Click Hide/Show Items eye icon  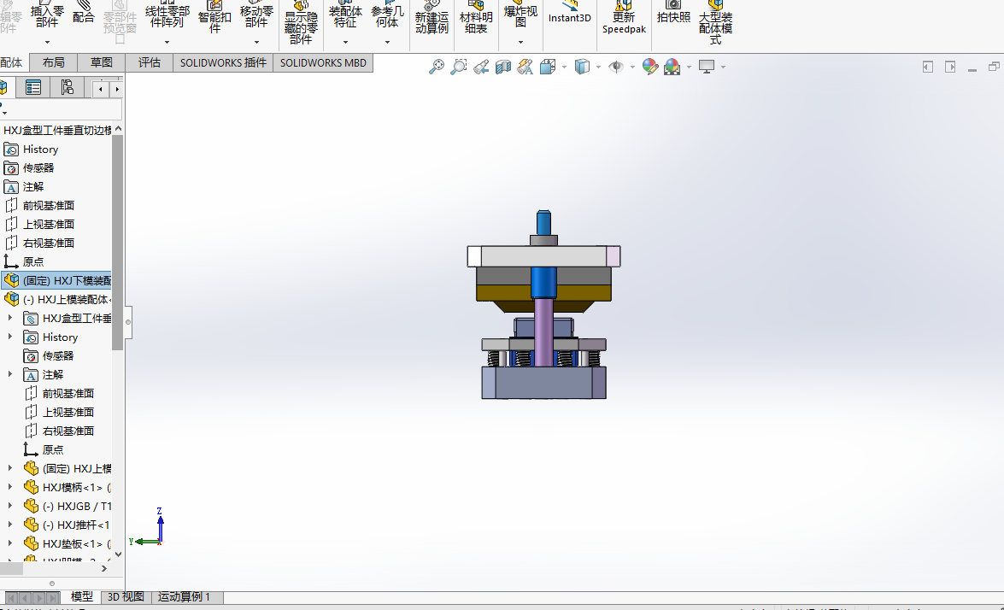pyautogui.click(x=616, y=67)
